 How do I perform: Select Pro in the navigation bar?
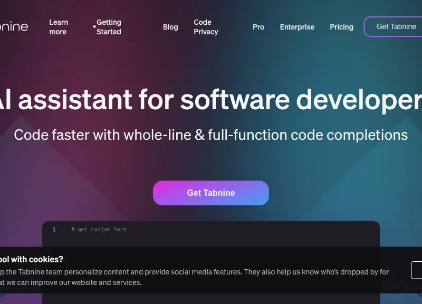pos(258,27)
